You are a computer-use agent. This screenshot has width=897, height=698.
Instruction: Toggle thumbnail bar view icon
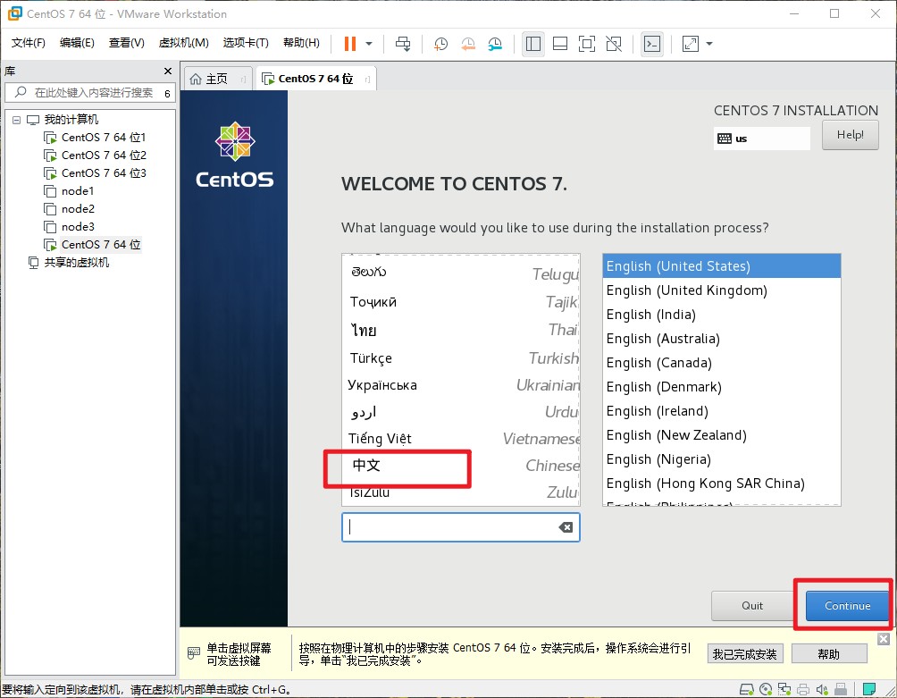(560, 44)
